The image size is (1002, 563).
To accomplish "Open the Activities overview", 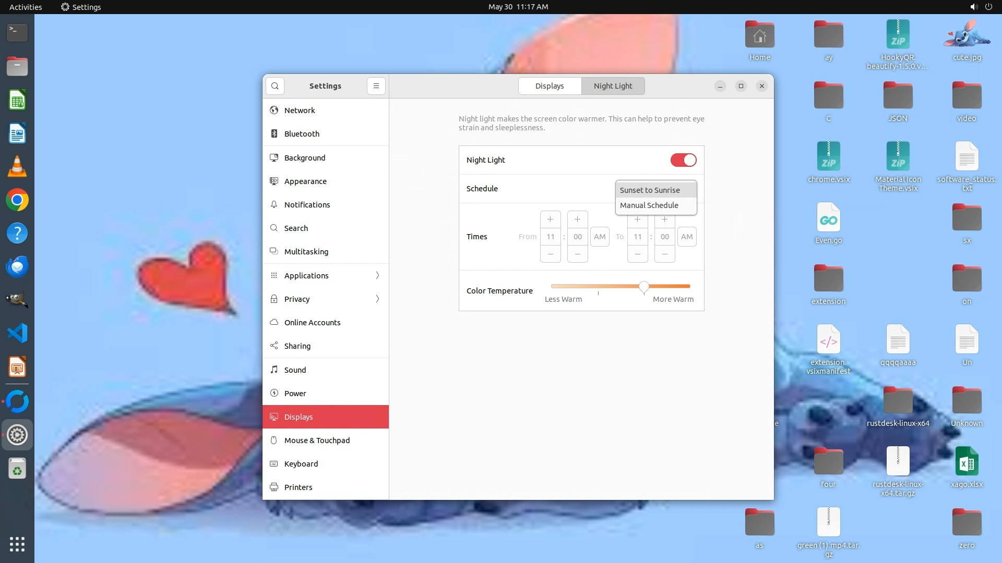I will coord(26,7).
